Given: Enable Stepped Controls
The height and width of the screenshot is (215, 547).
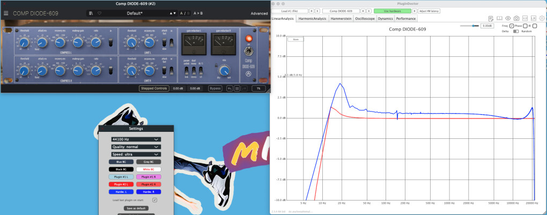Looking at the screenshot, I should (154, 88).
